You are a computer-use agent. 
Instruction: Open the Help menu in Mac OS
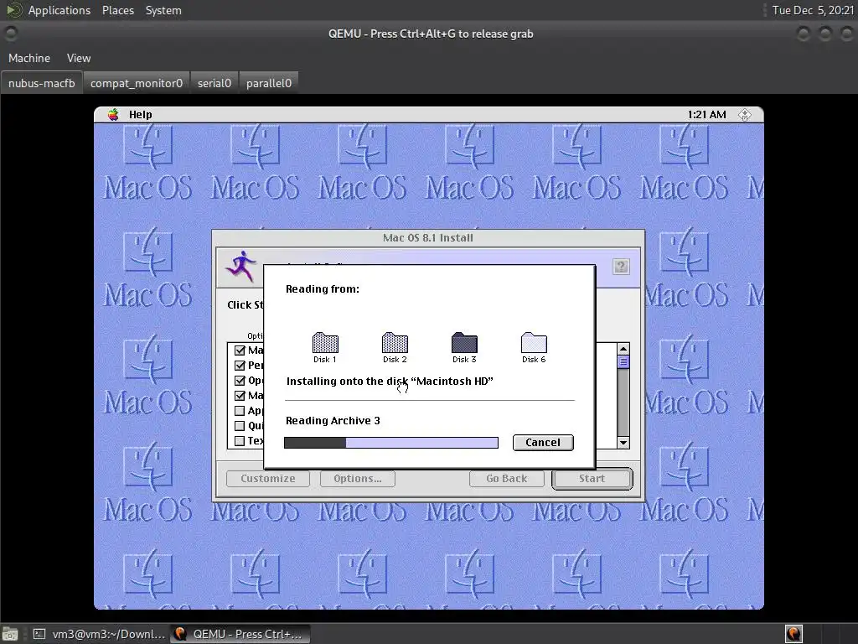[140, 114]
